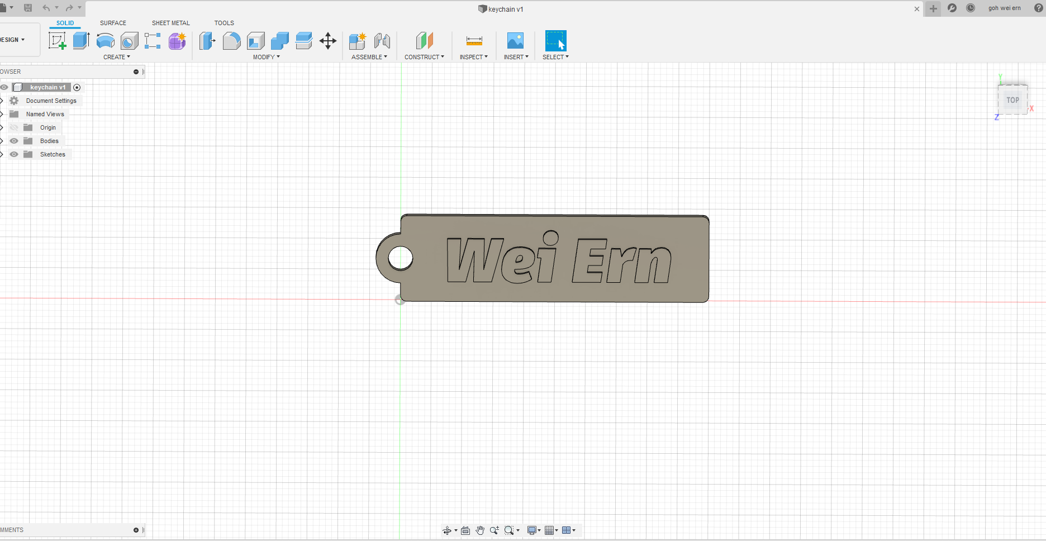The width and height of the screenshot is (1046, 541).
Task: Hide the Sketches folder
Action: (x=14, y=154)
